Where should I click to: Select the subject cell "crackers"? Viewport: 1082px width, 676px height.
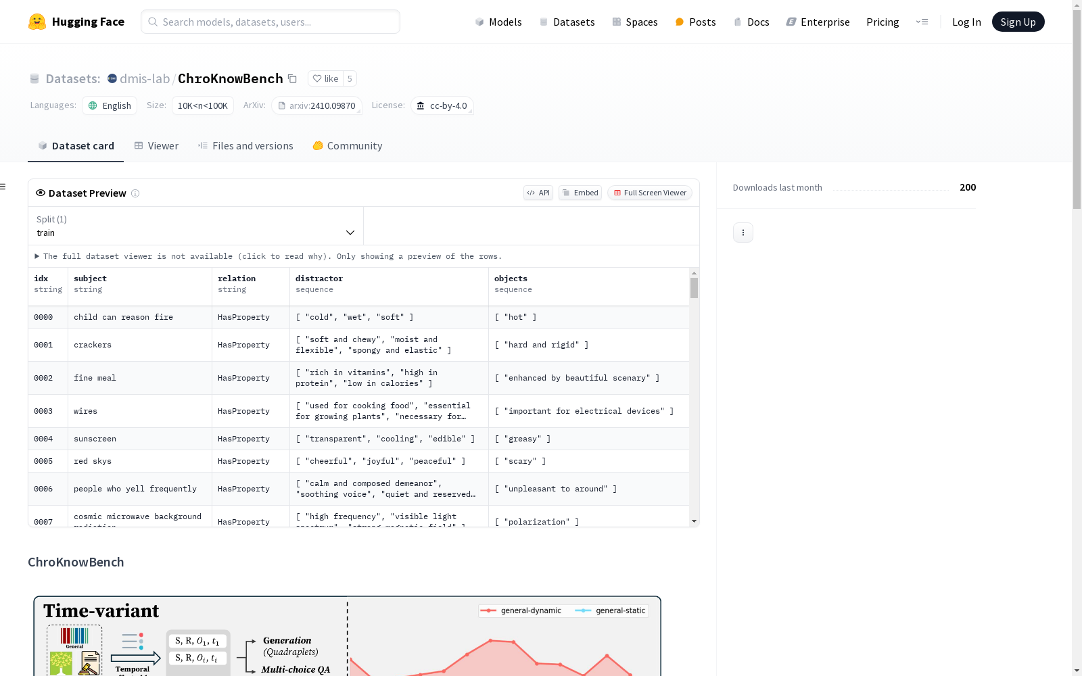[140, 345]
